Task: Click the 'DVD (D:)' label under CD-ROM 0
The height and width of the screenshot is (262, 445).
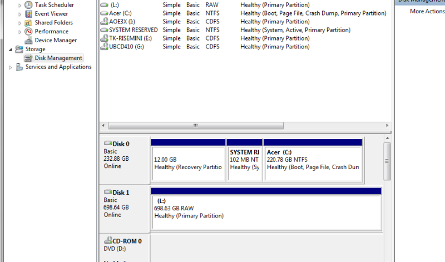Action: tap(115, 249)
